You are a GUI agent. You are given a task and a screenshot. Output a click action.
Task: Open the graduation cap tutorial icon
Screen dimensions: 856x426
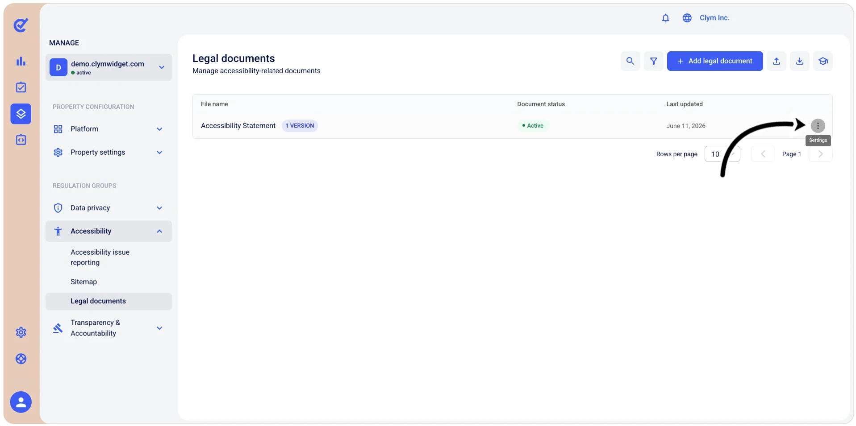823,61
